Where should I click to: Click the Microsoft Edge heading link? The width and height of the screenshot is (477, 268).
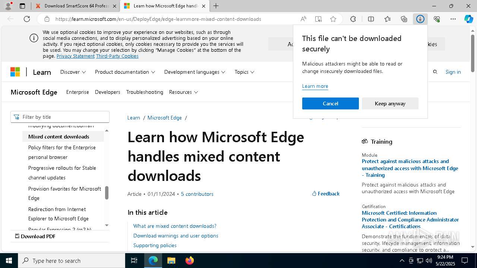point(34,92)
